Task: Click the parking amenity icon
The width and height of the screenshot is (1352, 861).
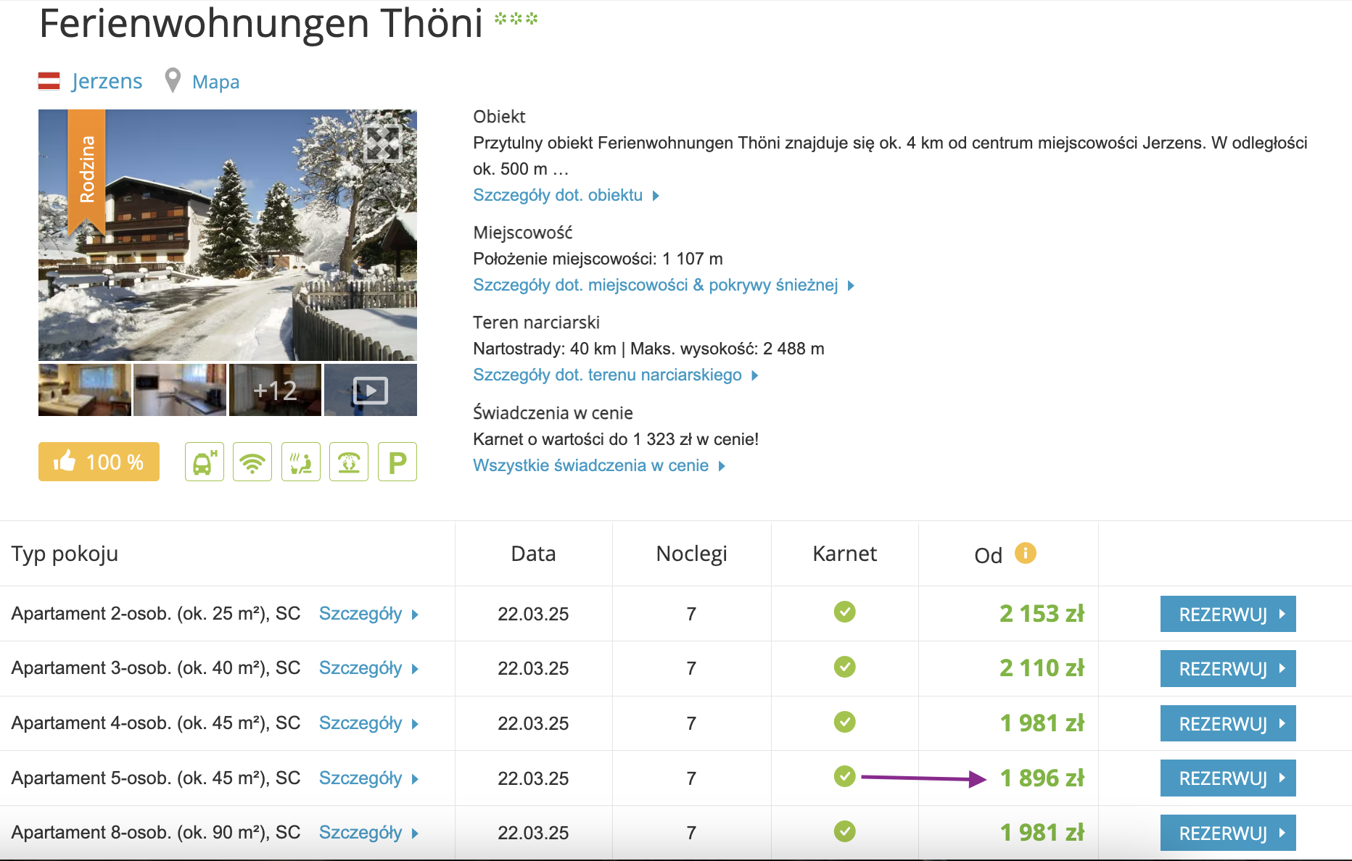Action: (397, 462)
